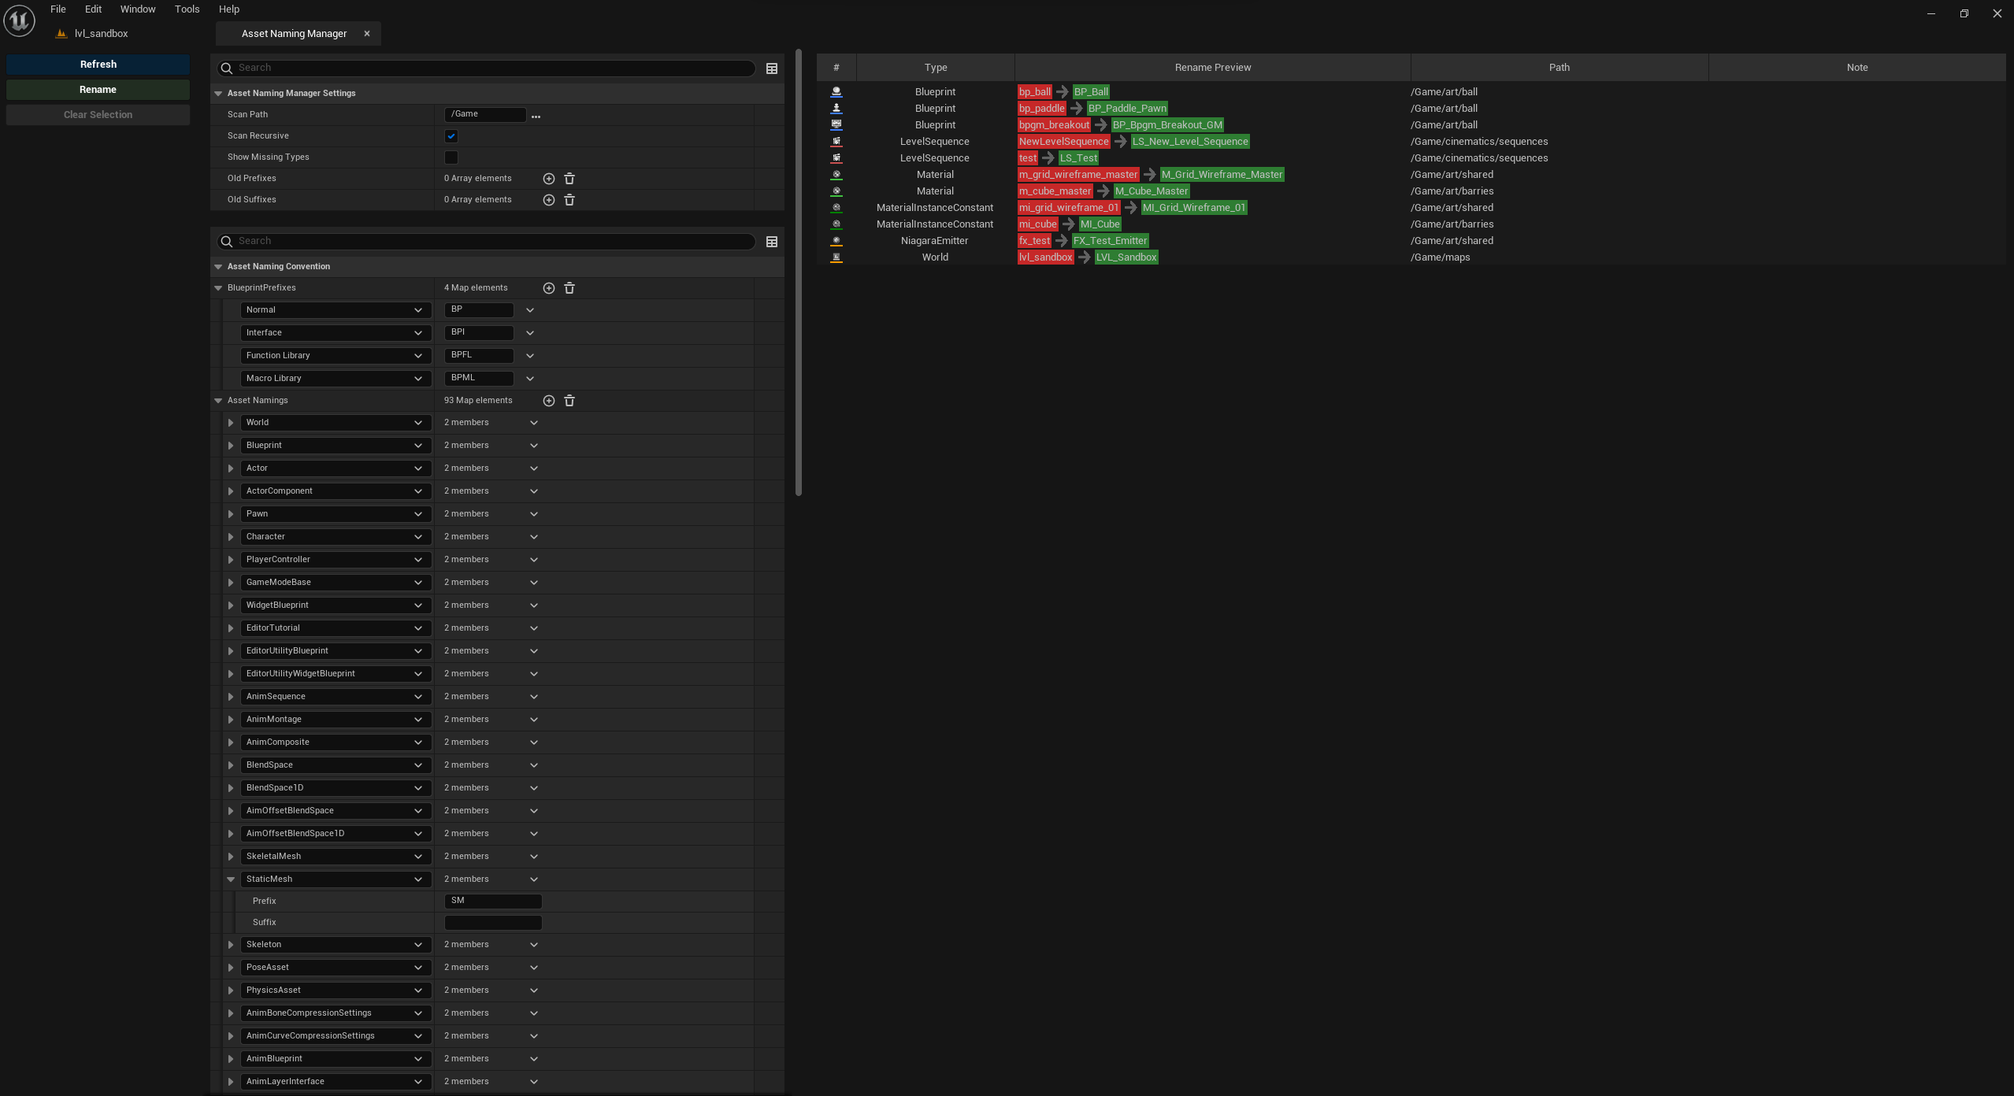Click the add element icon for Old Prefixes
The width and height of the screenshot is (2014, 1096).
pyautogui.click(x=549, y=179)
